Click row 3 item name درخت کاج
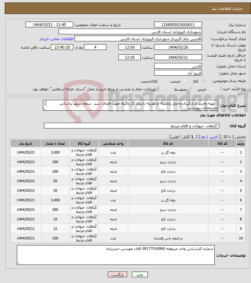Image resolution: width=251 pixels, height=283 pixels. click(x=168, y=172)
